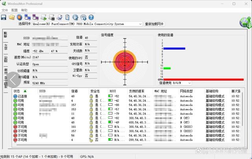This screenshot has width=252, height=159.
Task: Click the orange globe toolbar icon
Action: [20, 17]
